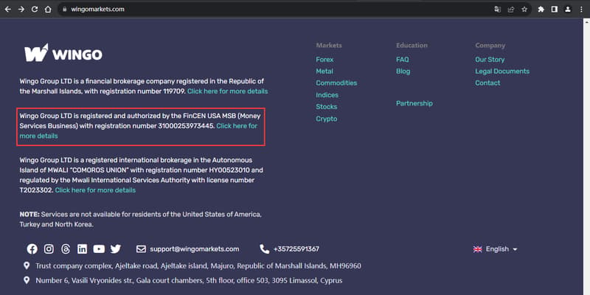Open the Partnership link
This screenshot has width=590, height=295.
[414, 103]
